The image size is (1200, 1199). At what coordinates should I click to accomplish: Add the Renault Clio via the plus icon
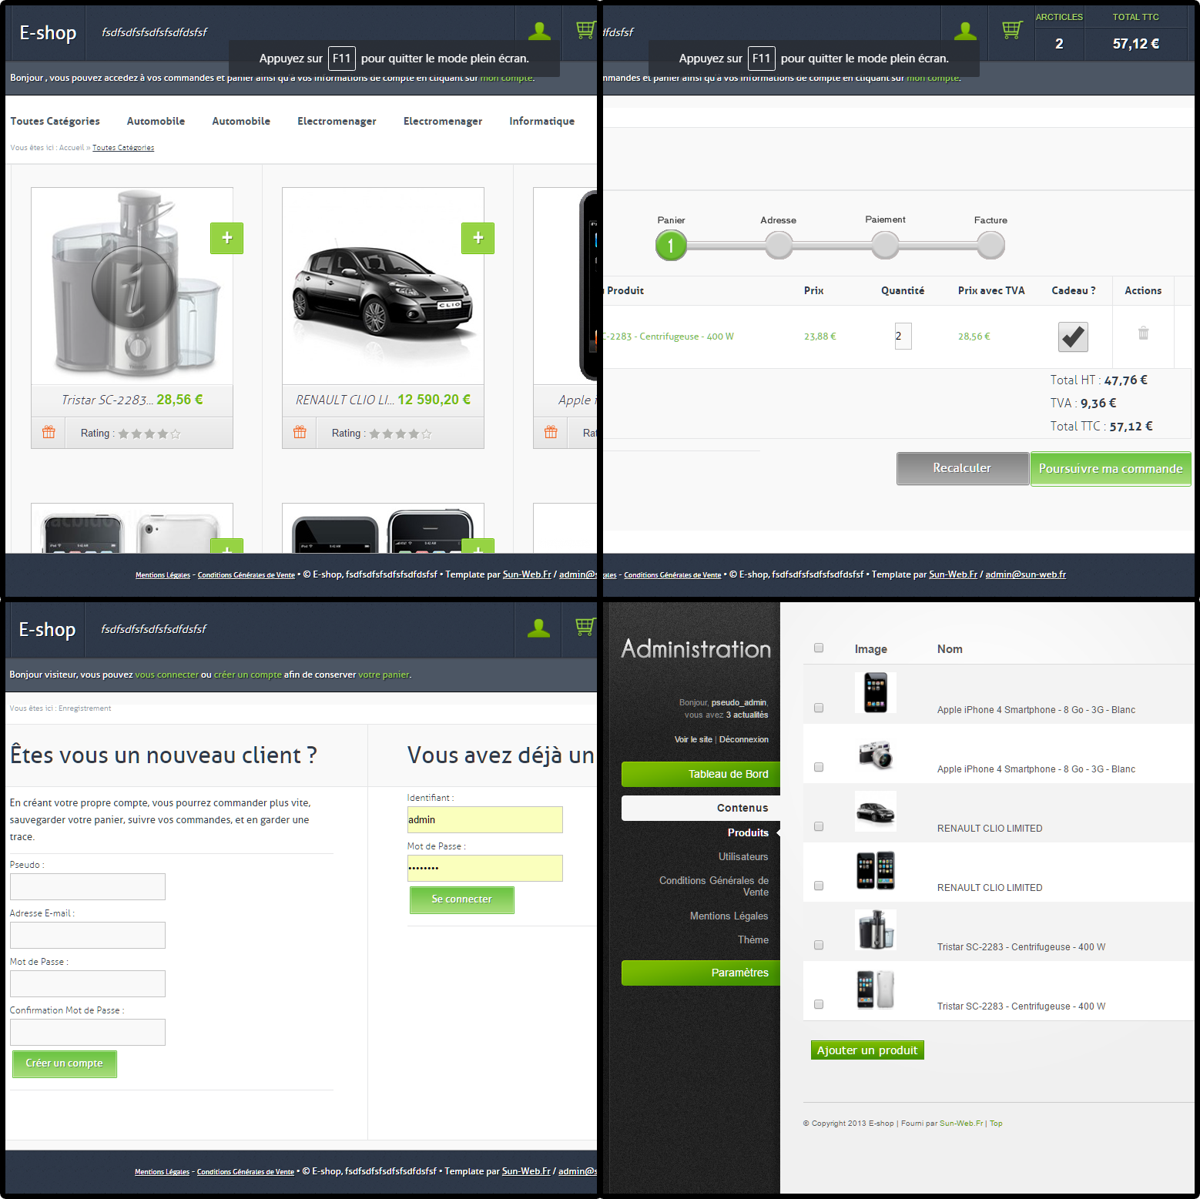[478, 239]
